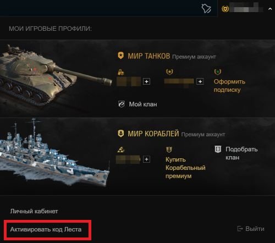Image resolution: width=275 pixels, height=243 pixels.
Task: Click the gold bars icon in Мир танков
Action: (x=120, y=72)
